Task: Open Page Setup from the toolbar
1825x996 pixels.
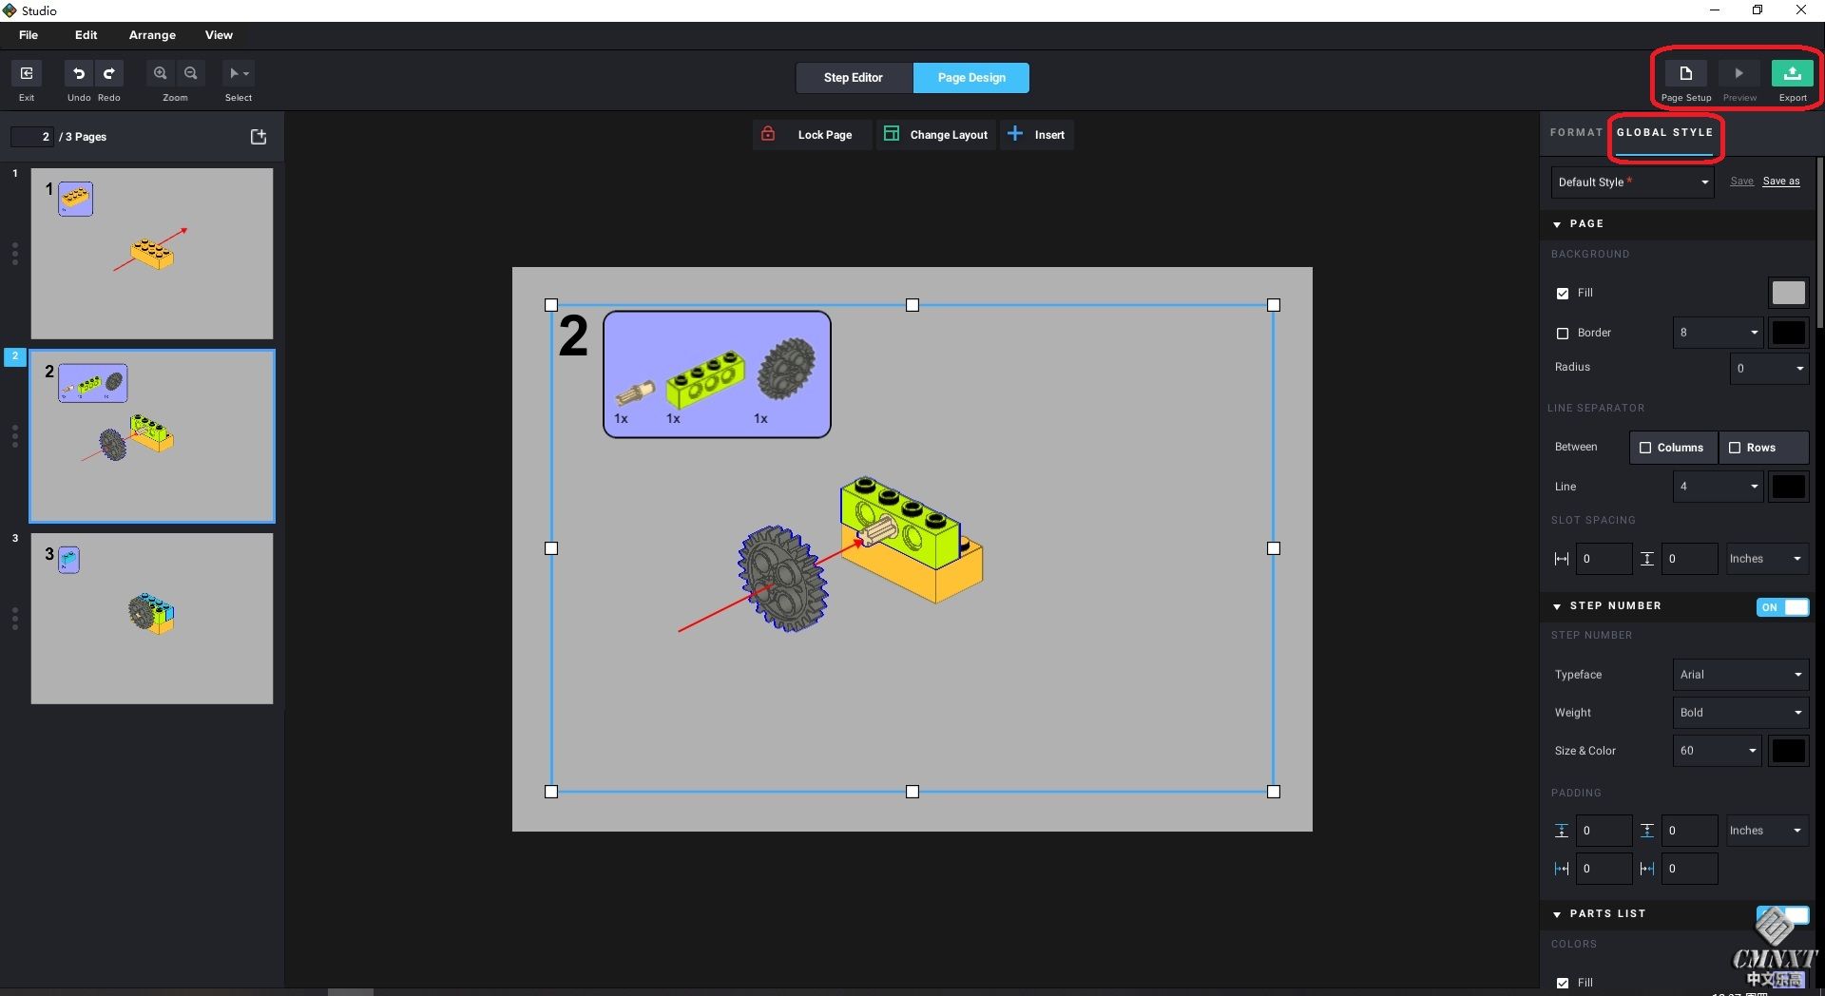Action: tap(1685, 74)
